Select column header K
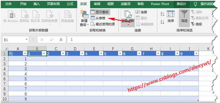Viewport: 220px width, 103px height. [208, 49]
